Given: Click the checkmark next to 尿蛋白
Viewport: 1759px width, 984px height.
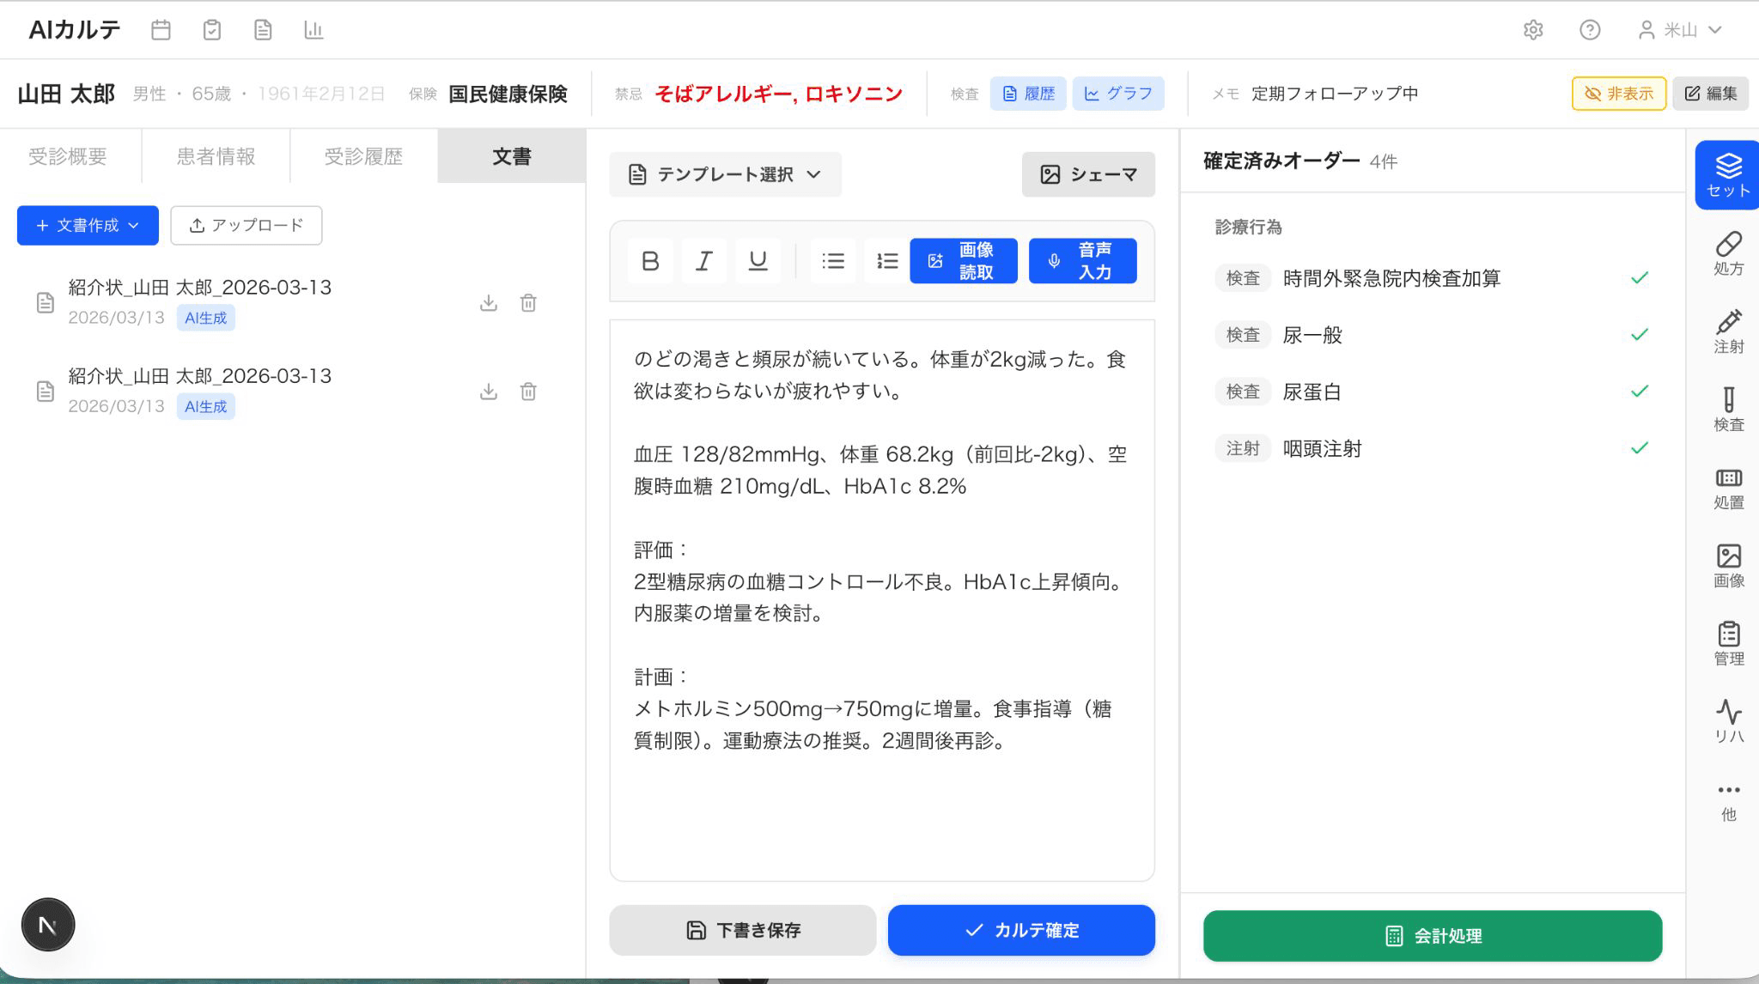Looking at the screenshot, I should point(1640,392).
